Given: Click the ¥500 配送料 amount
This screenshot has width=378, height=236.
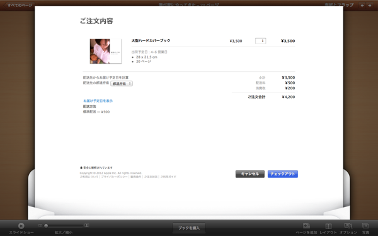Looking at the screenshot, I should coord(290,83).
